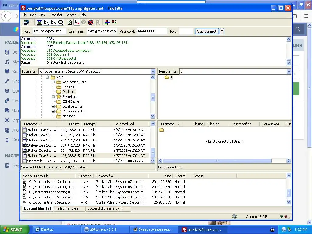The height and width of the screenshot is (234, 312).
Task: Open the Local site path dropdown
Action: pos(153,71)
